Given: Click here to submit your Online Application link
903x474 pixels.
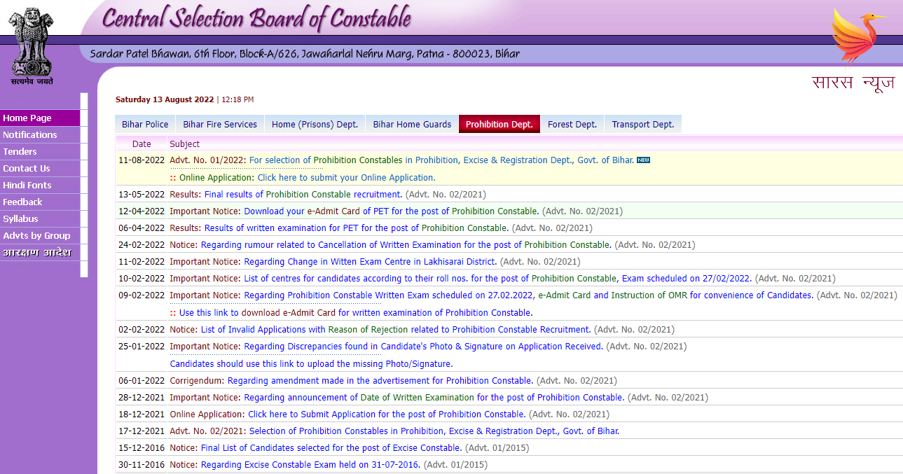Looking at the screenshot, I should click(346, 178).
